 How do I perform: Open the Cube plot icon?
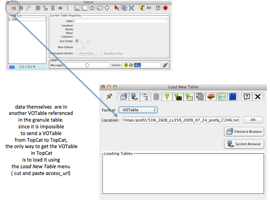coord(100,8)
